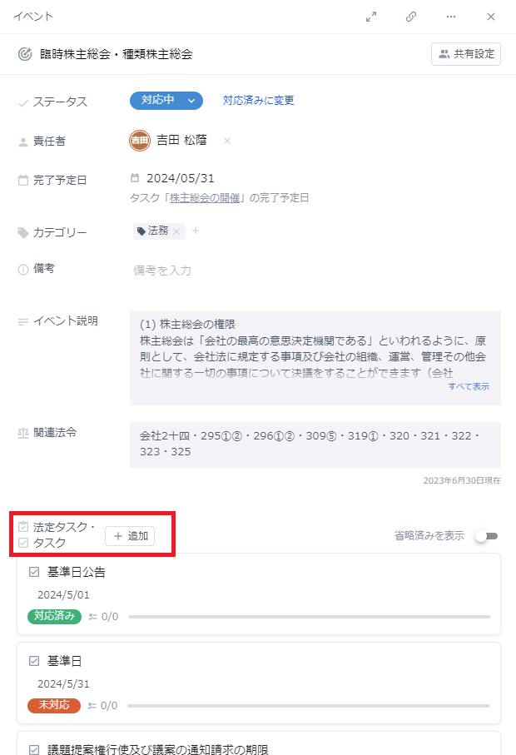The width and height of the screenshot is (516, 755).
Task: Check the 基準日 task checkbox
Action: 34,661
